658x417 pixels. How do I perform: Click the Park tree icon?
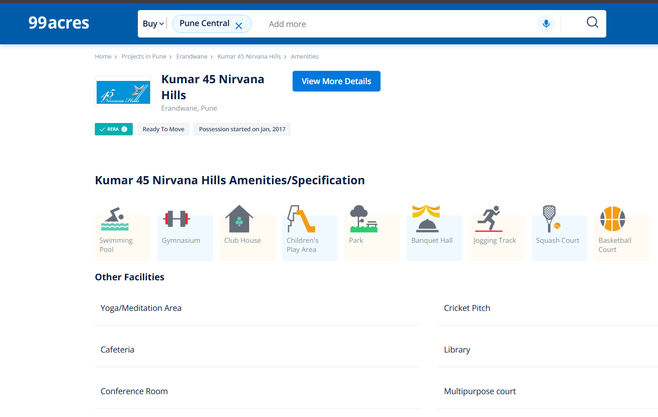[364, 219]
